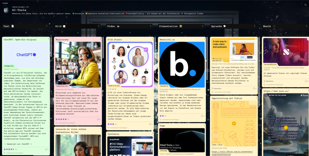Open the Bild column options menu
309x156 pixels.
coord(99,26)
